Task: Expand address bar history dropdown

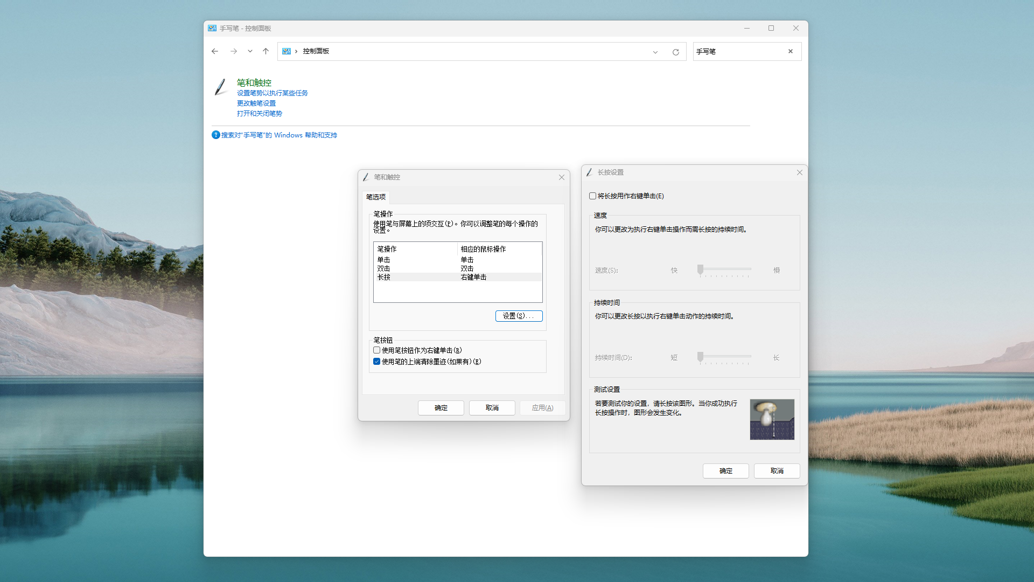Action: click(x=655, y=52)
